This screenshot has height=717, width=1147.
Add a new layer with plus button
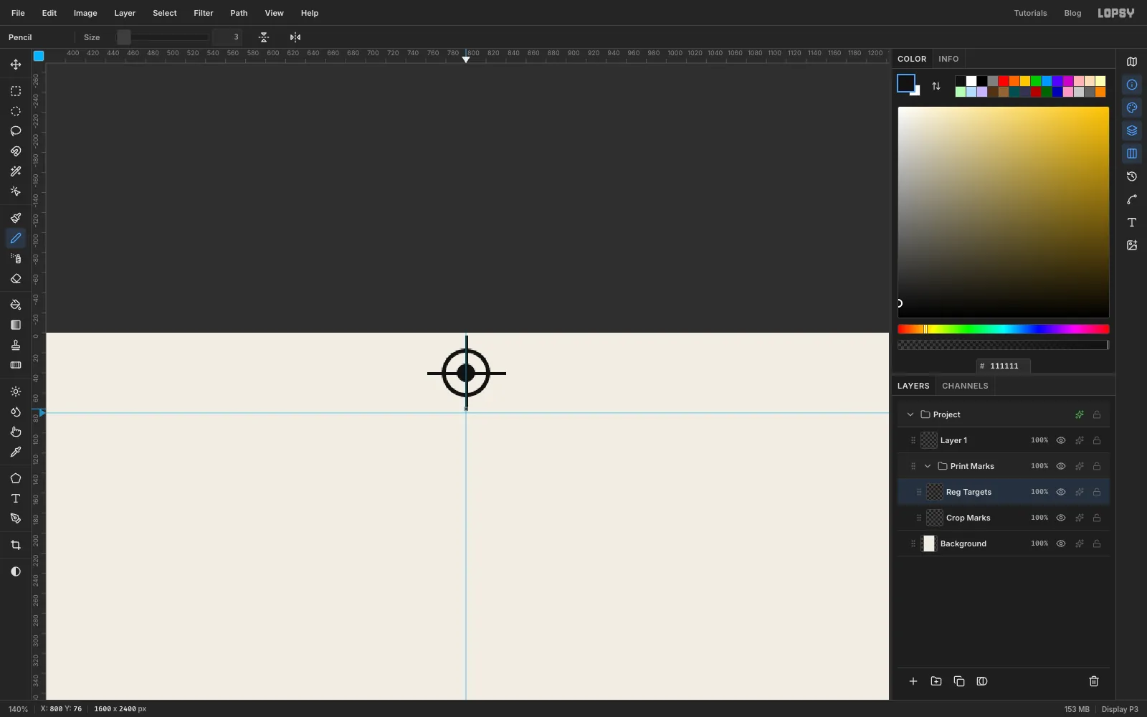point(913,681)
